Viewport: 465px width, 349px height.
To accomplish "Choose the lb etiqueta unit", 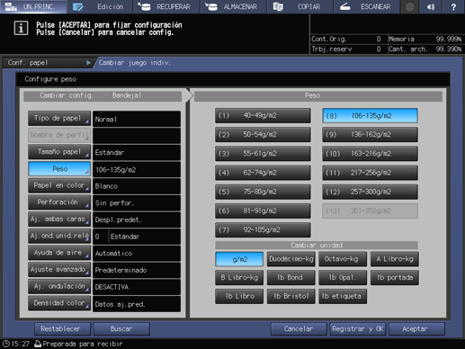I will coord(343,296).
